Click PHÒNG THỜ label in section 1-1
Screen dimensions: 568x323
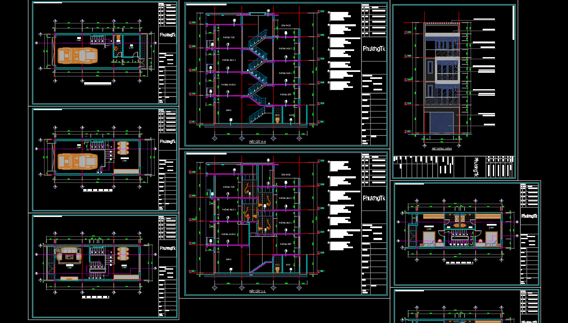pos(229,187)
